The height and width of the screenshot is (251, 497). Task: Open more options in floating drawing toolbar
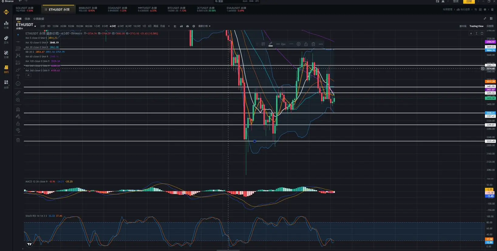coord(321,44)
